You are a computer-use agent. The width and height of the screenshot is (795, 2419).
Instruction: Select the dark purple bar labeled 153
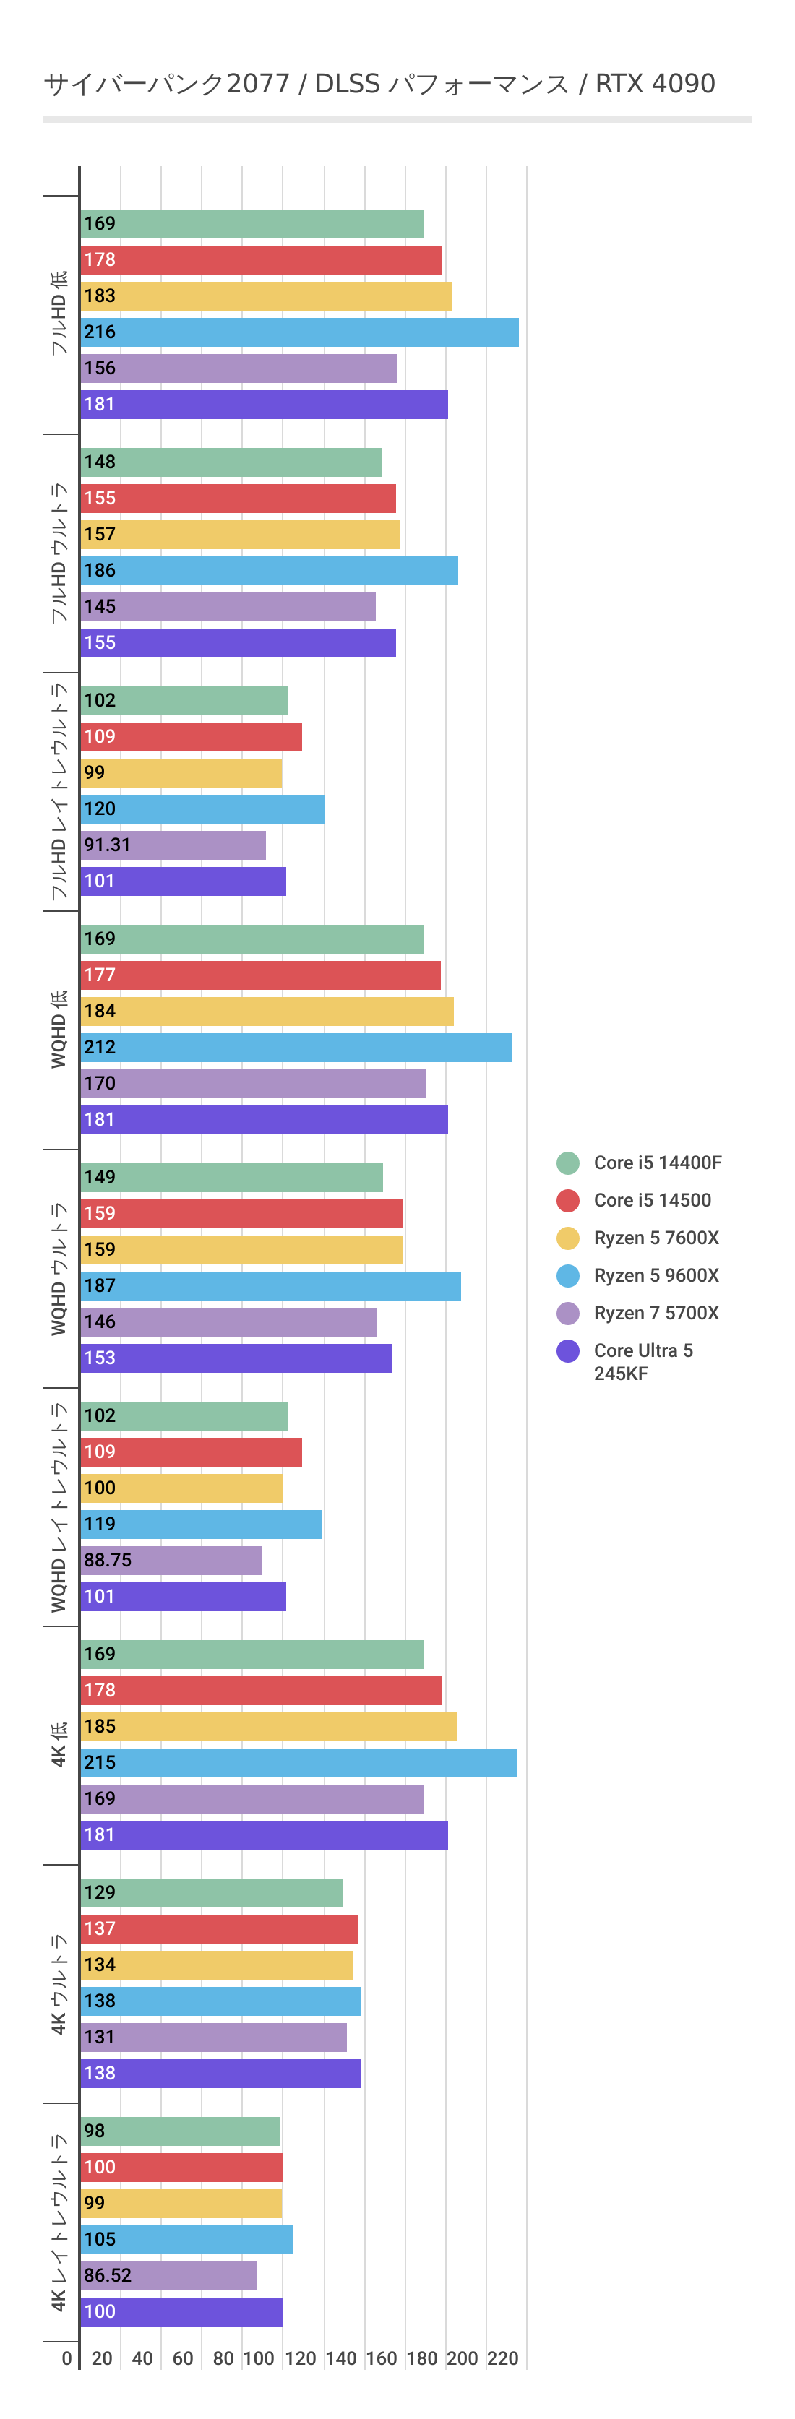pos(236,1358)
